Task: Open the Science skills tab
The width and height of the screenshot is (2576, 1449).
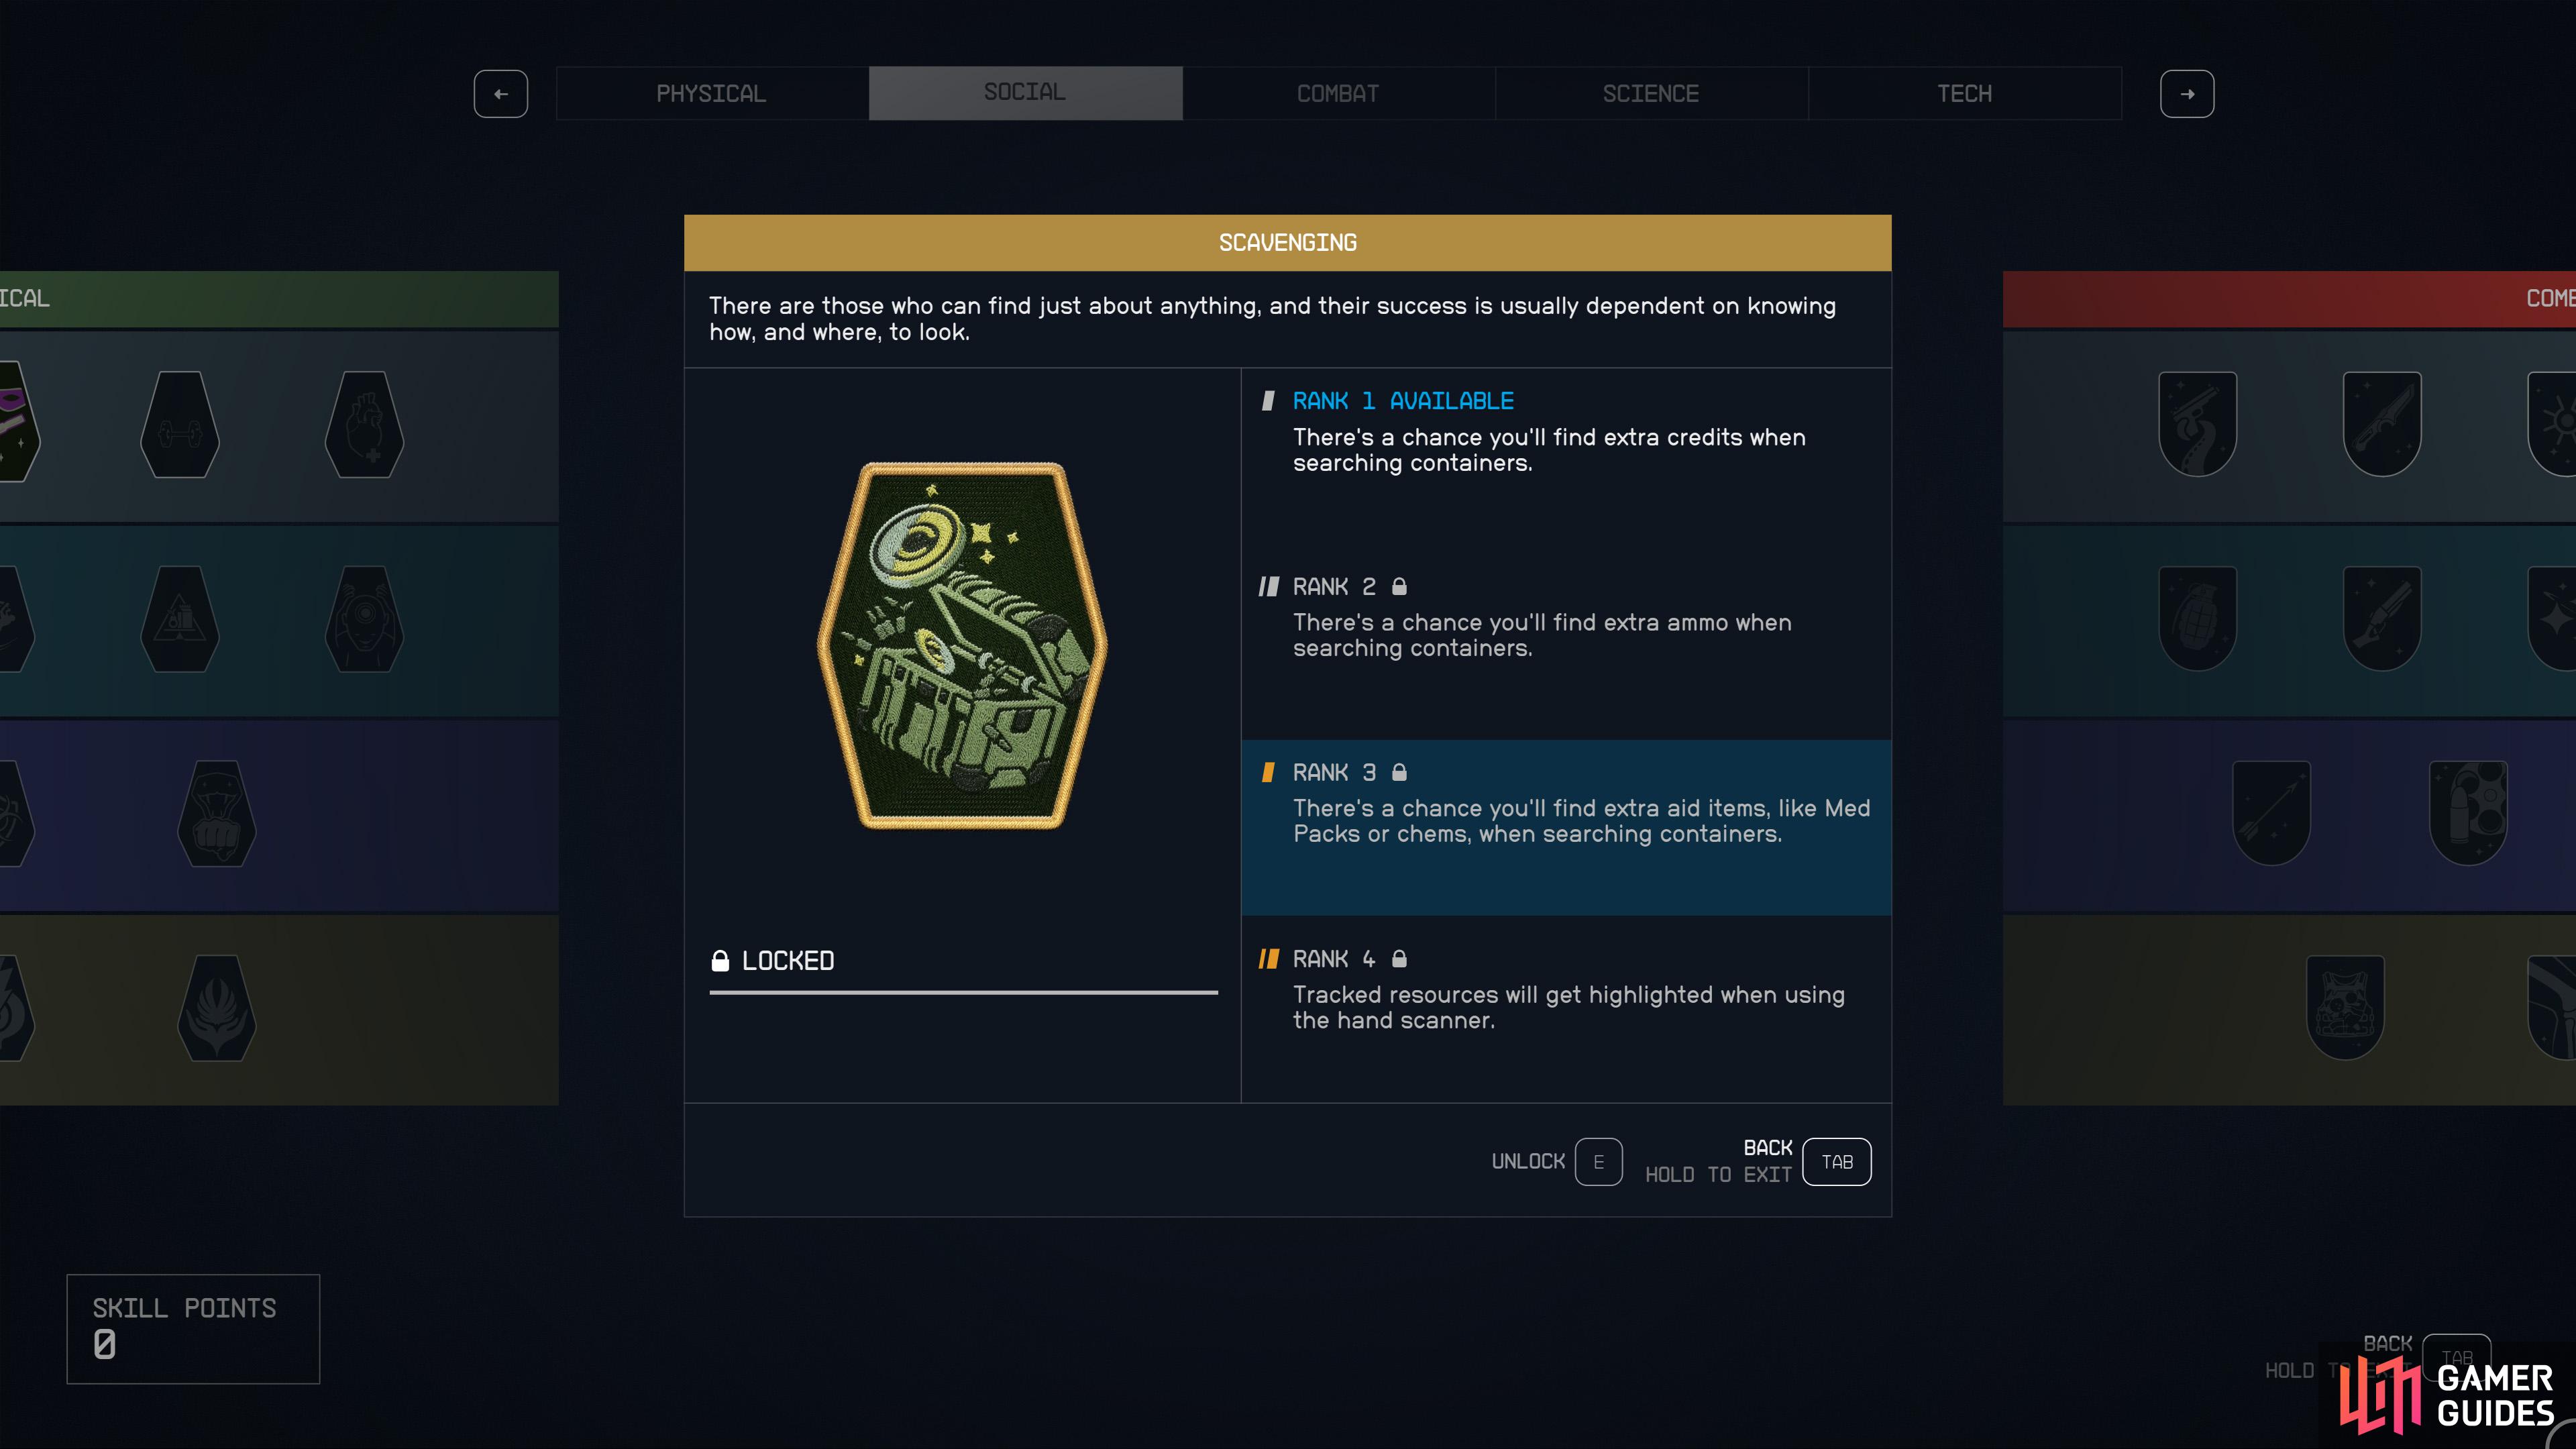Action: (1651, 94)
